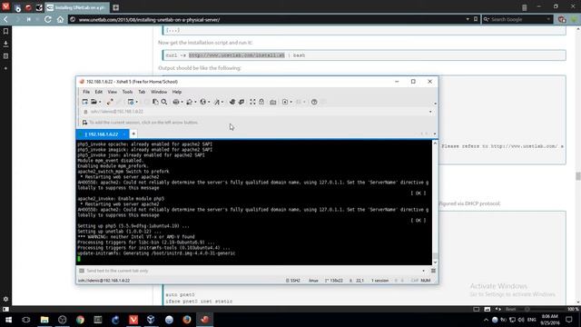Image resolution: width=581 pixels, height=327 pixels.
Task: Open the Tab menu in Xshell
Action: click(142, 92)
